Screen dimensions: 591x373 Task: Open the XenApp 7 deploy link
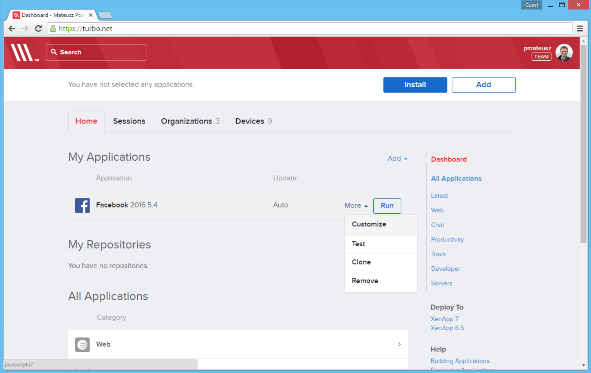[x=444, y=319]
